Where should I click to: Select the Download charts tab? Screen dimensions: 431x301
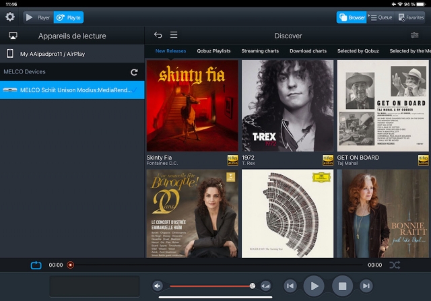308,51
